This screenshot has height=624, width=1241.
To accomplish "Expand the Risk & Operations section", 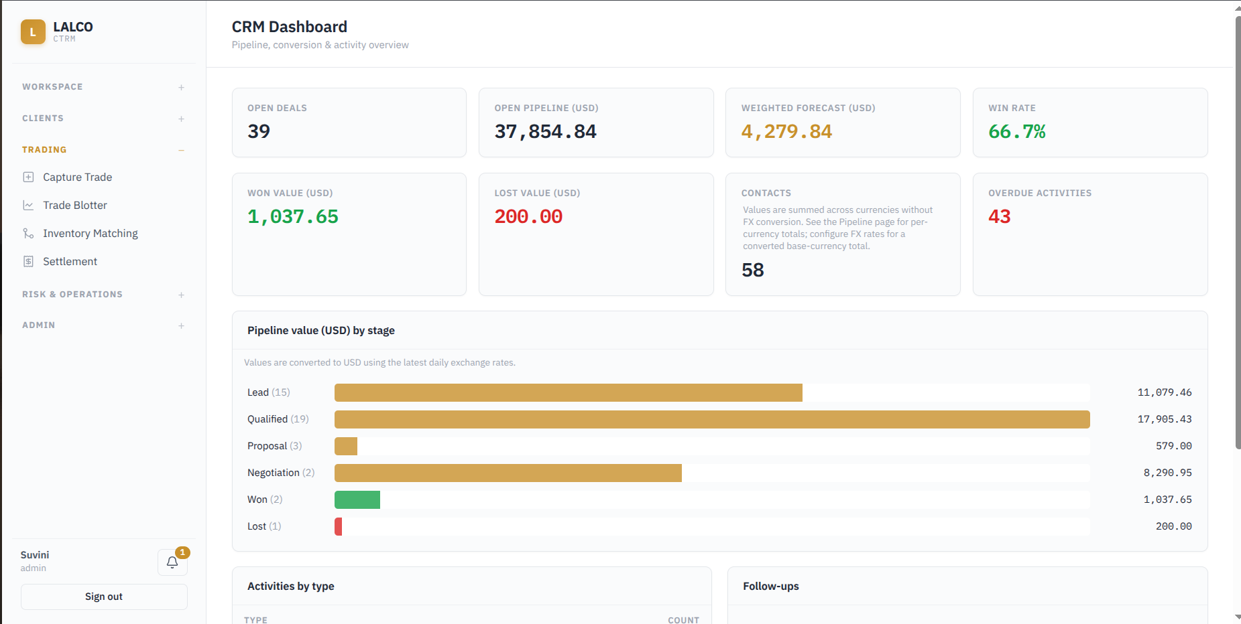I will [x=181, y=295].
